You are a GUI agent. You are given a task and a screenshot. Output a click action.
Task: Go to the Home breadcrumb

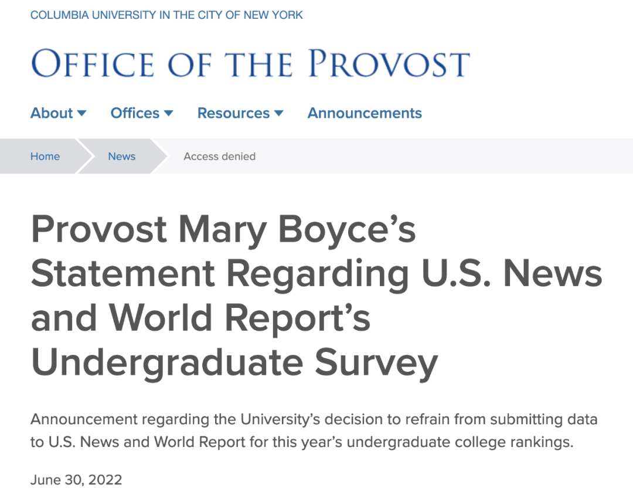45,157
